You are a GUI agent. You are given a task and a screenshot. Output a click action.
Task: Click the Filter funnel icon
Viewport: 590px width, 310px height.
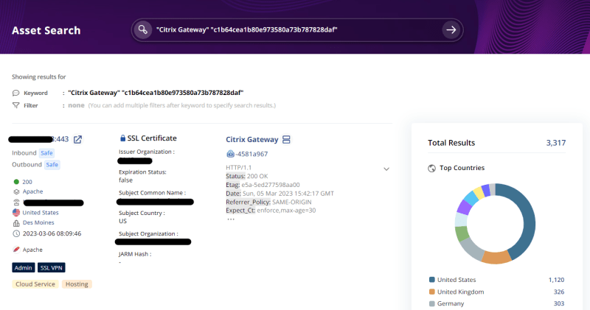tap(15, 105)
